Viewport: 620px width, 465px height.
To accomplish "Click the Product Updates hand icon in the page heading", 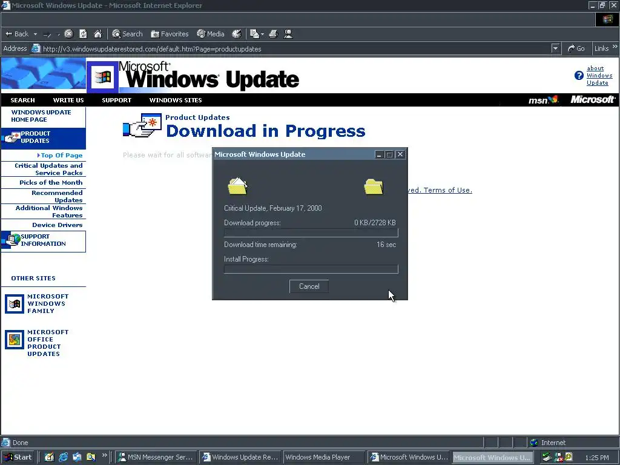I will [142, 125].
